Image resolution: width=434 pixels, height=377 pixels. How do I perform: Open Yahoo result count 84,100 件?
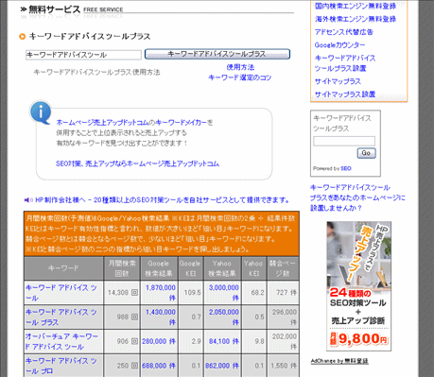[224, 341]
